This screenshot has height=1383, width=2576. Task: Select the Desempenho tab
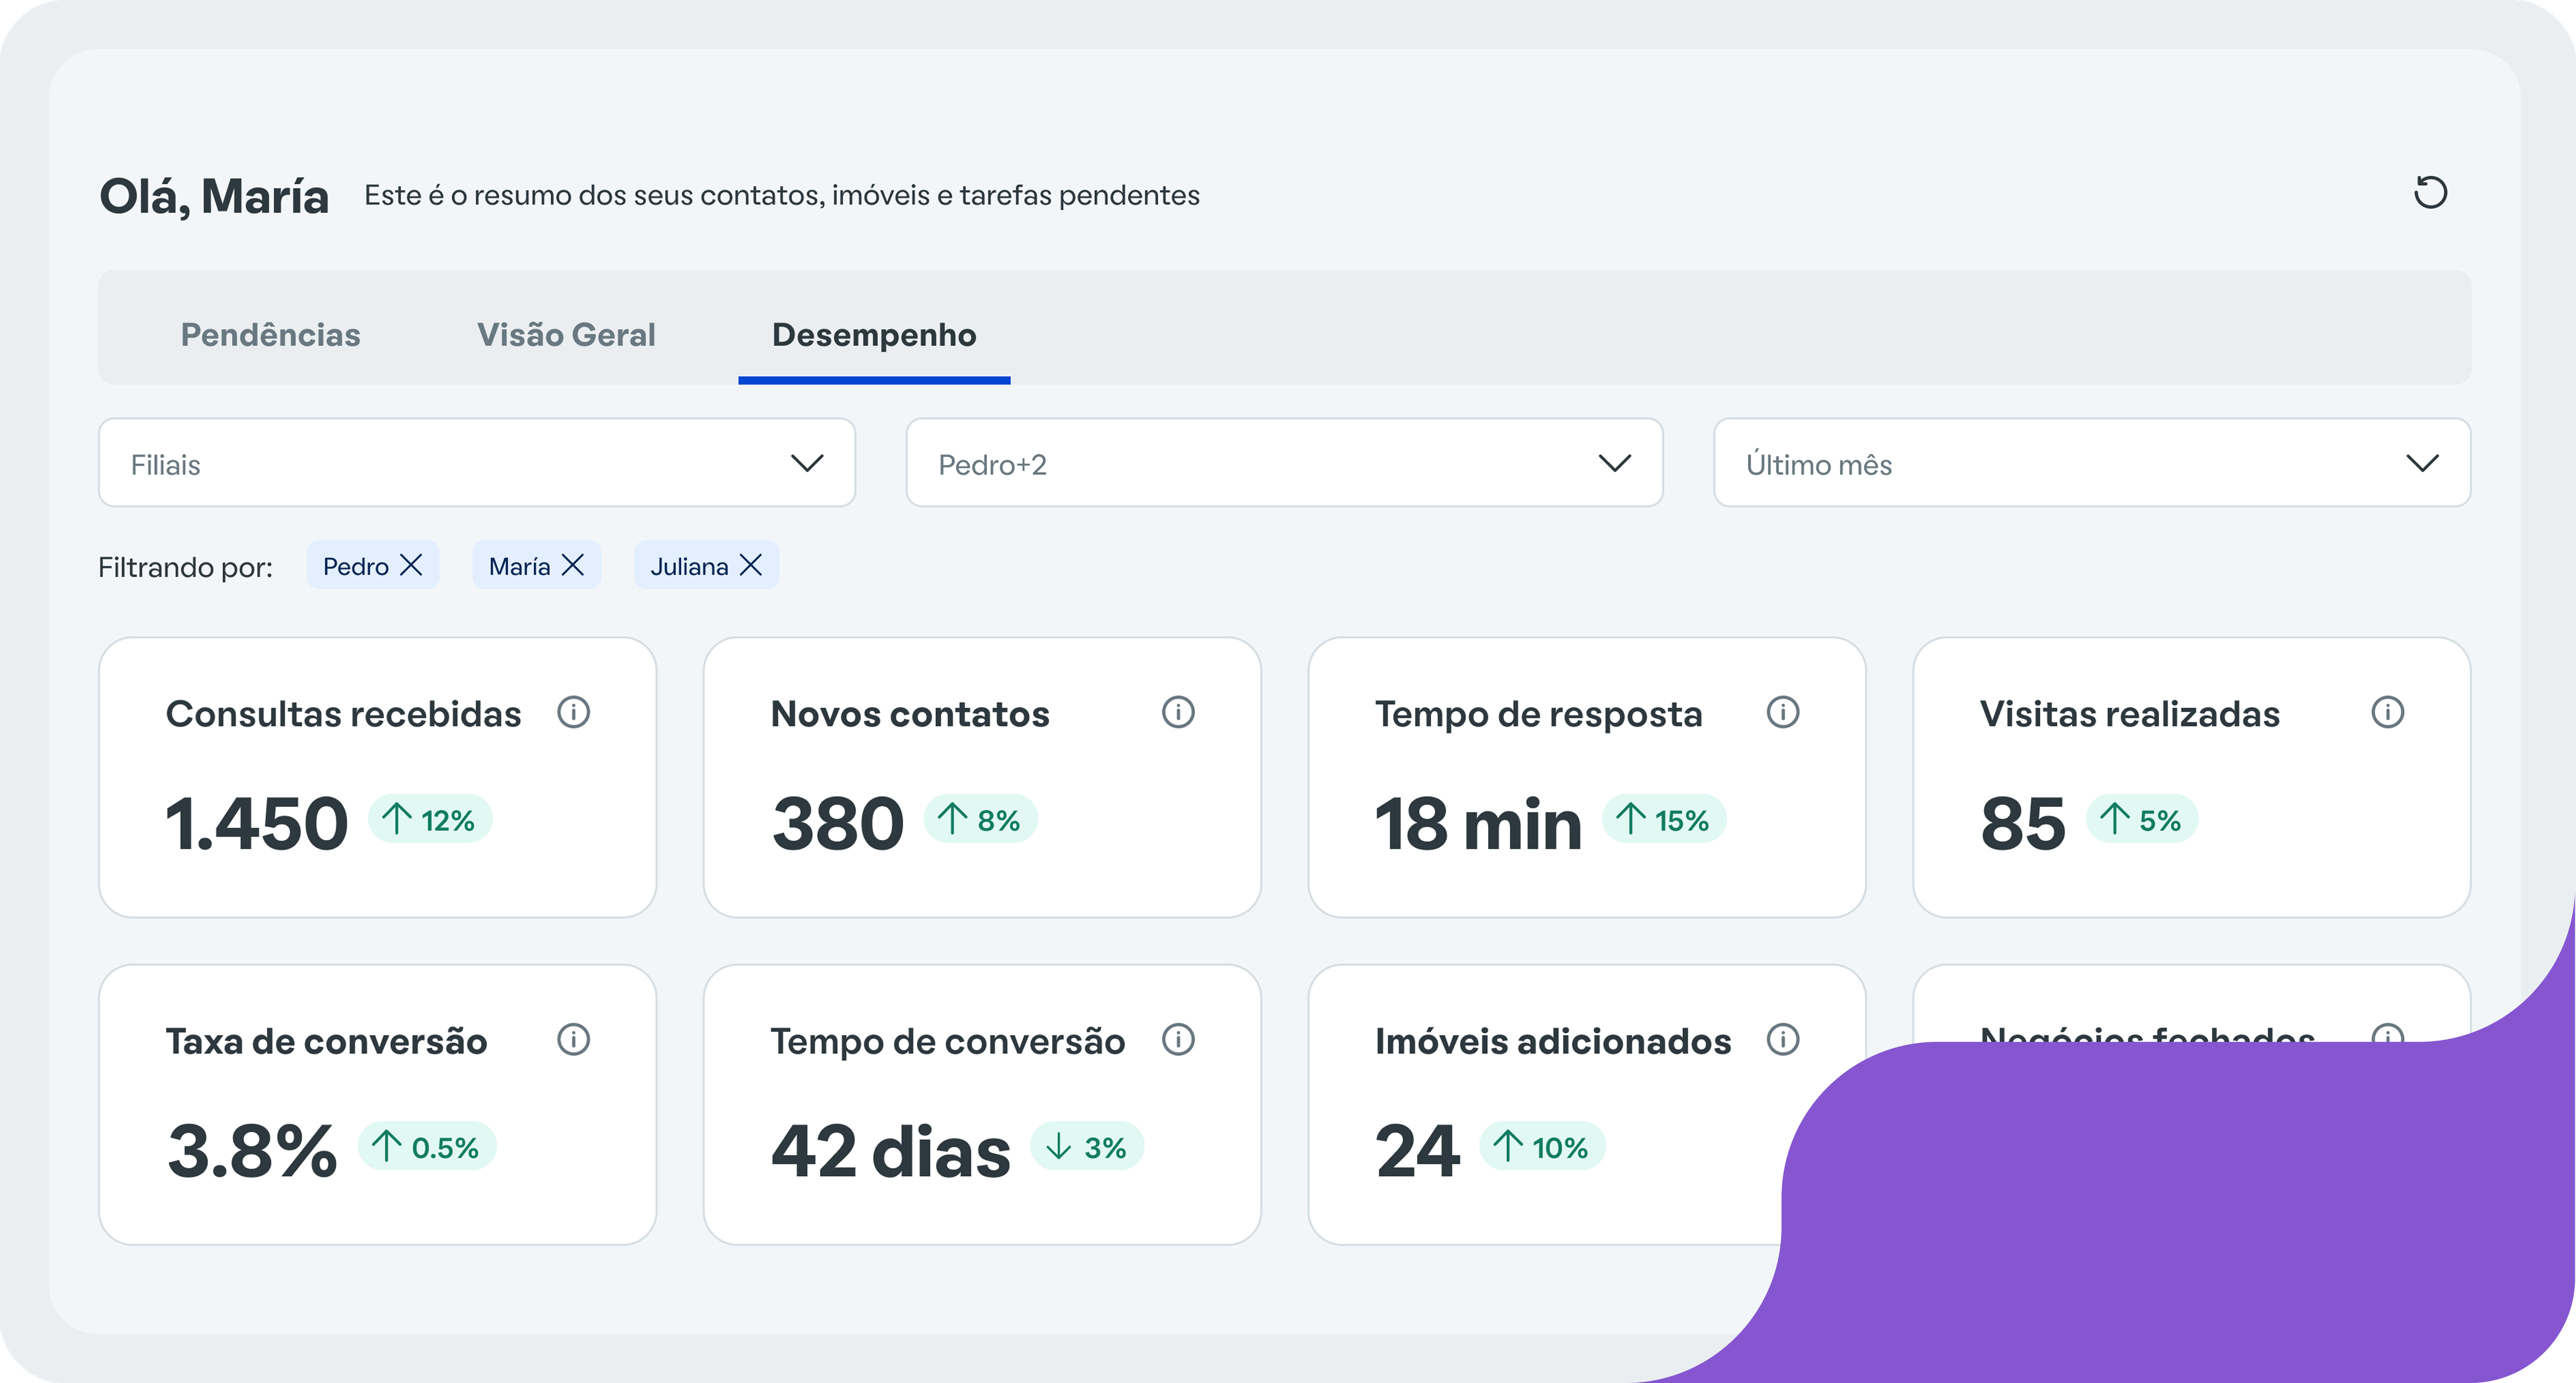(874, 334)
